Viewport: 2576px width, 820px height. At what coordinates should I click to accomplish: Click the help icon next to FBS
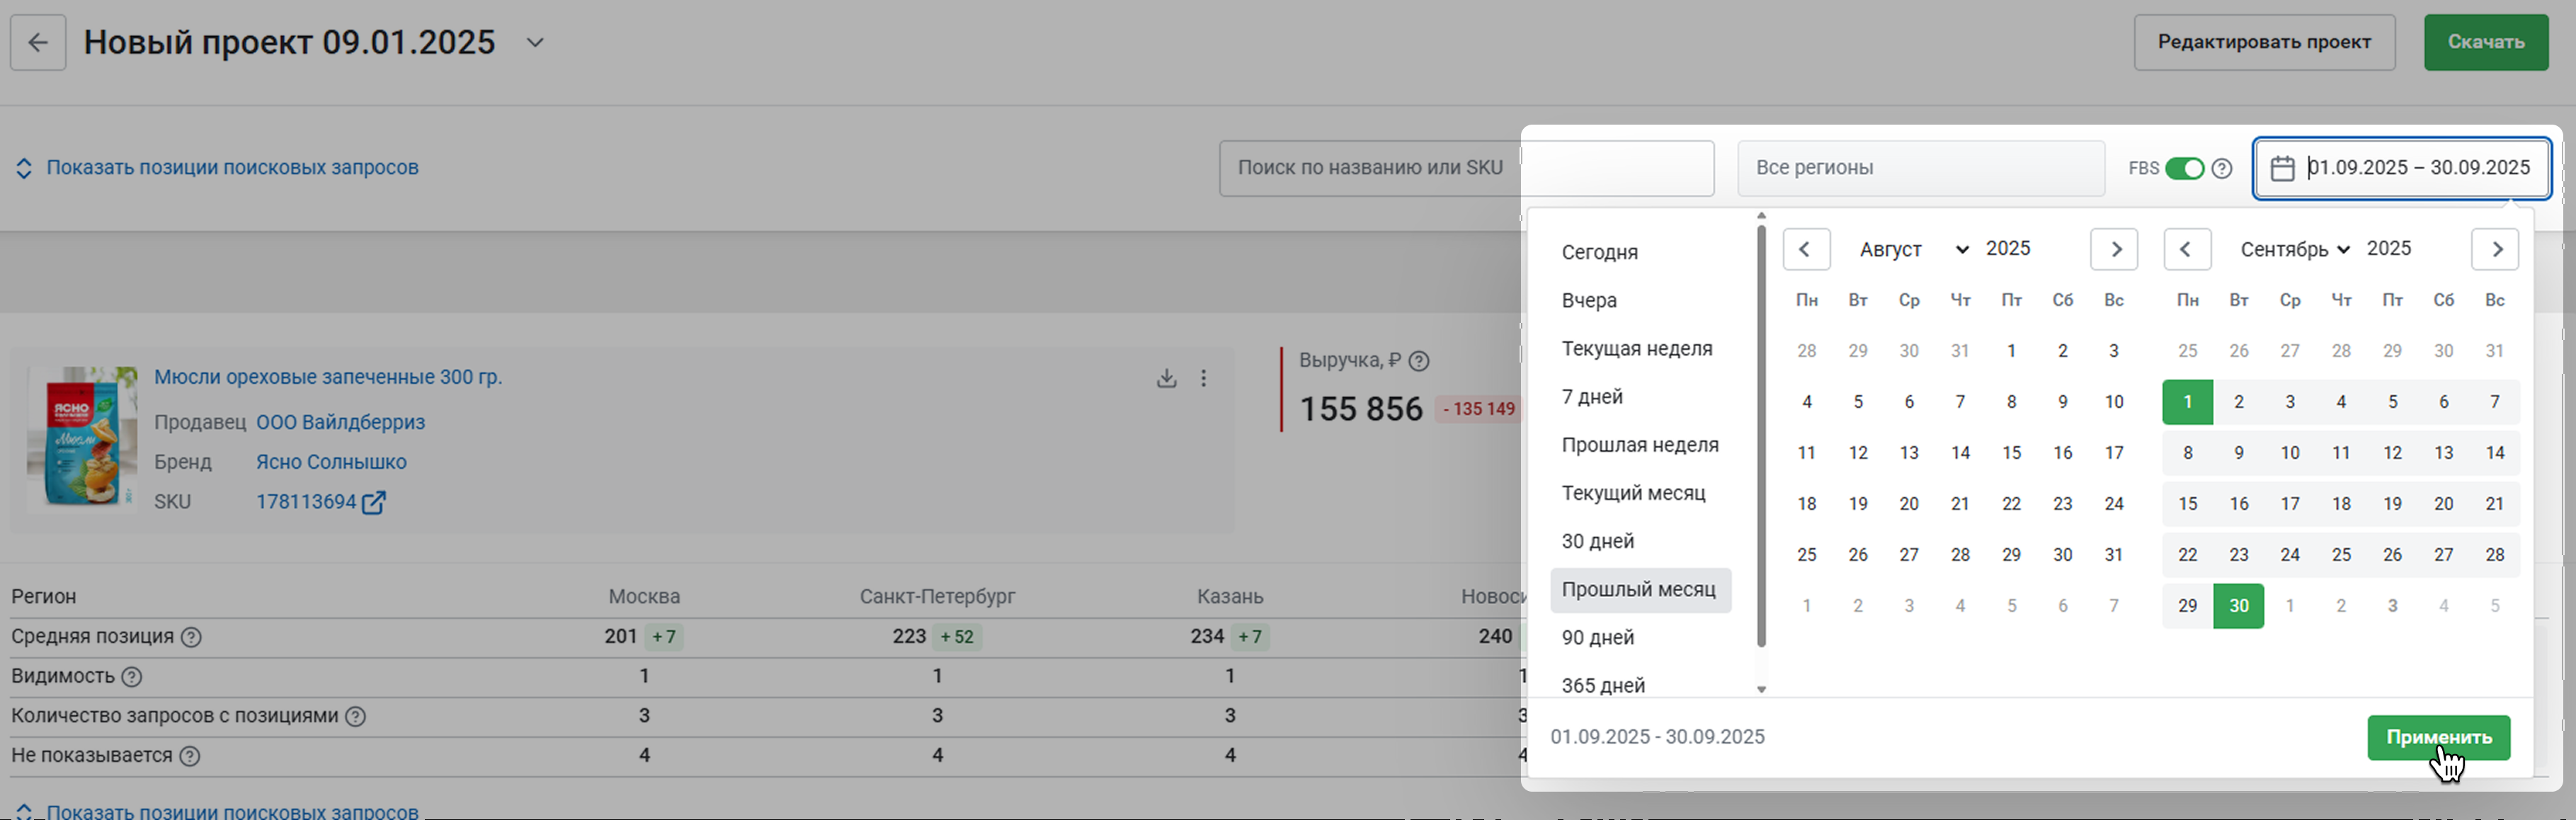(x=2222, y=168)
